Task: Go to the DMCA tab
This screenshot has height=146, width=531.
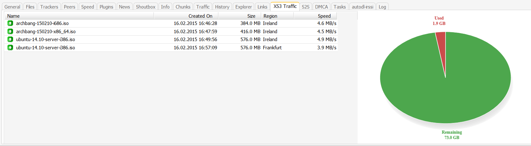Action: coord(321,7)
